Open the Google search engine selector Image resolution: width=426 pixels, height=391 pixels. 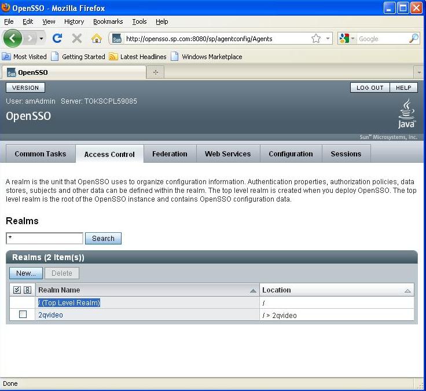pyautogui.click(x=347, y=38)
